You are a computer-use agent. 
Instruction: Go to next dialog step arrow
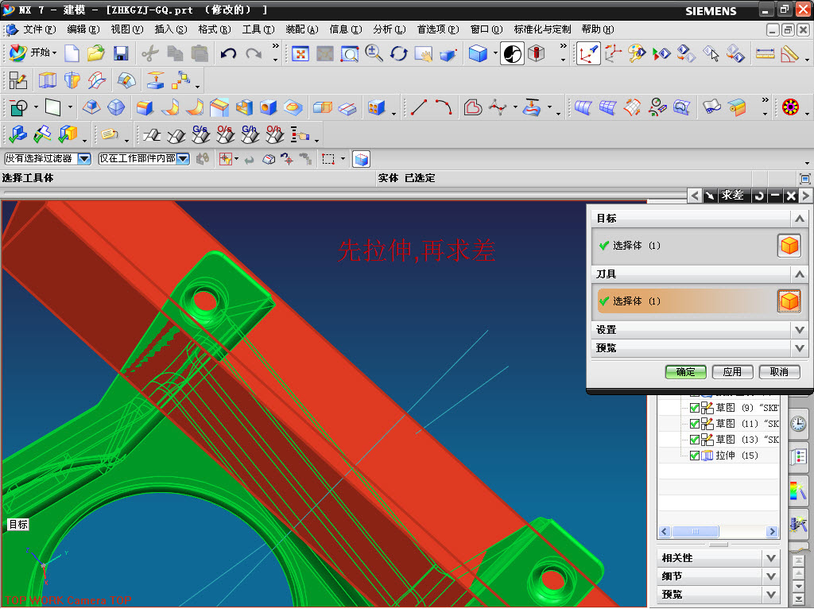coord(806,196)
